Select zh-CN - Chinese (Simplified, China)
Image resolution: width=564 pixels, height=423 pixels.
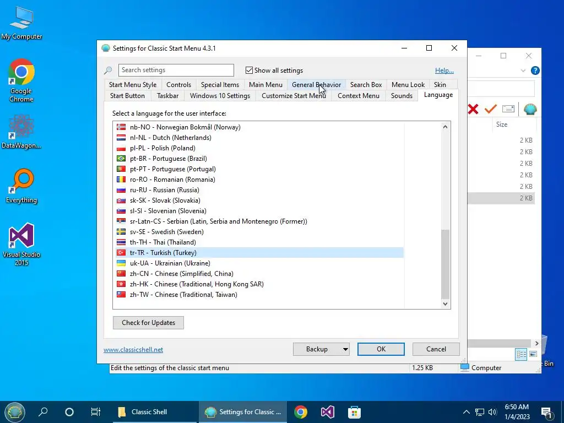click(x=259, y=274)
